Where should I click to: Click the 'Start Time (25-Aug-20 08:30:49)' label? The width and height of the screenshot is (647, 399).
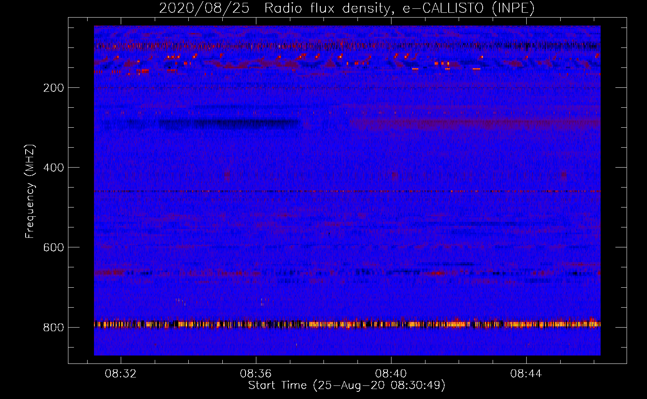[347, 385]
